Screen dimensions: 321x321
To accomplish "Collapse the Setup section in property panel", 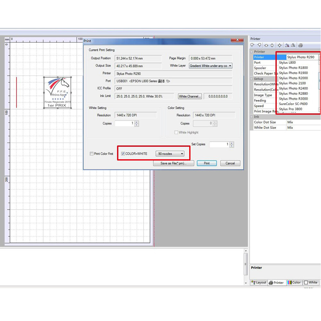I will click(252, 79).
